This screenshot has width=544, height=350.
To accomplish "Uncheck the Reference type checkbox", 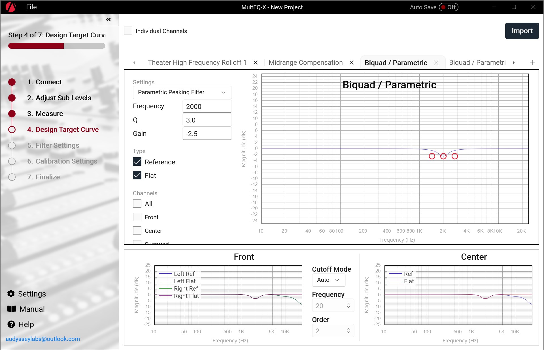I will (x=137, y=162).
